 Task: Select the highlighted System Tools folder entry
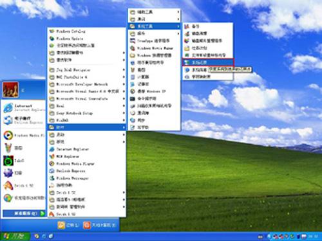point(155,26)
